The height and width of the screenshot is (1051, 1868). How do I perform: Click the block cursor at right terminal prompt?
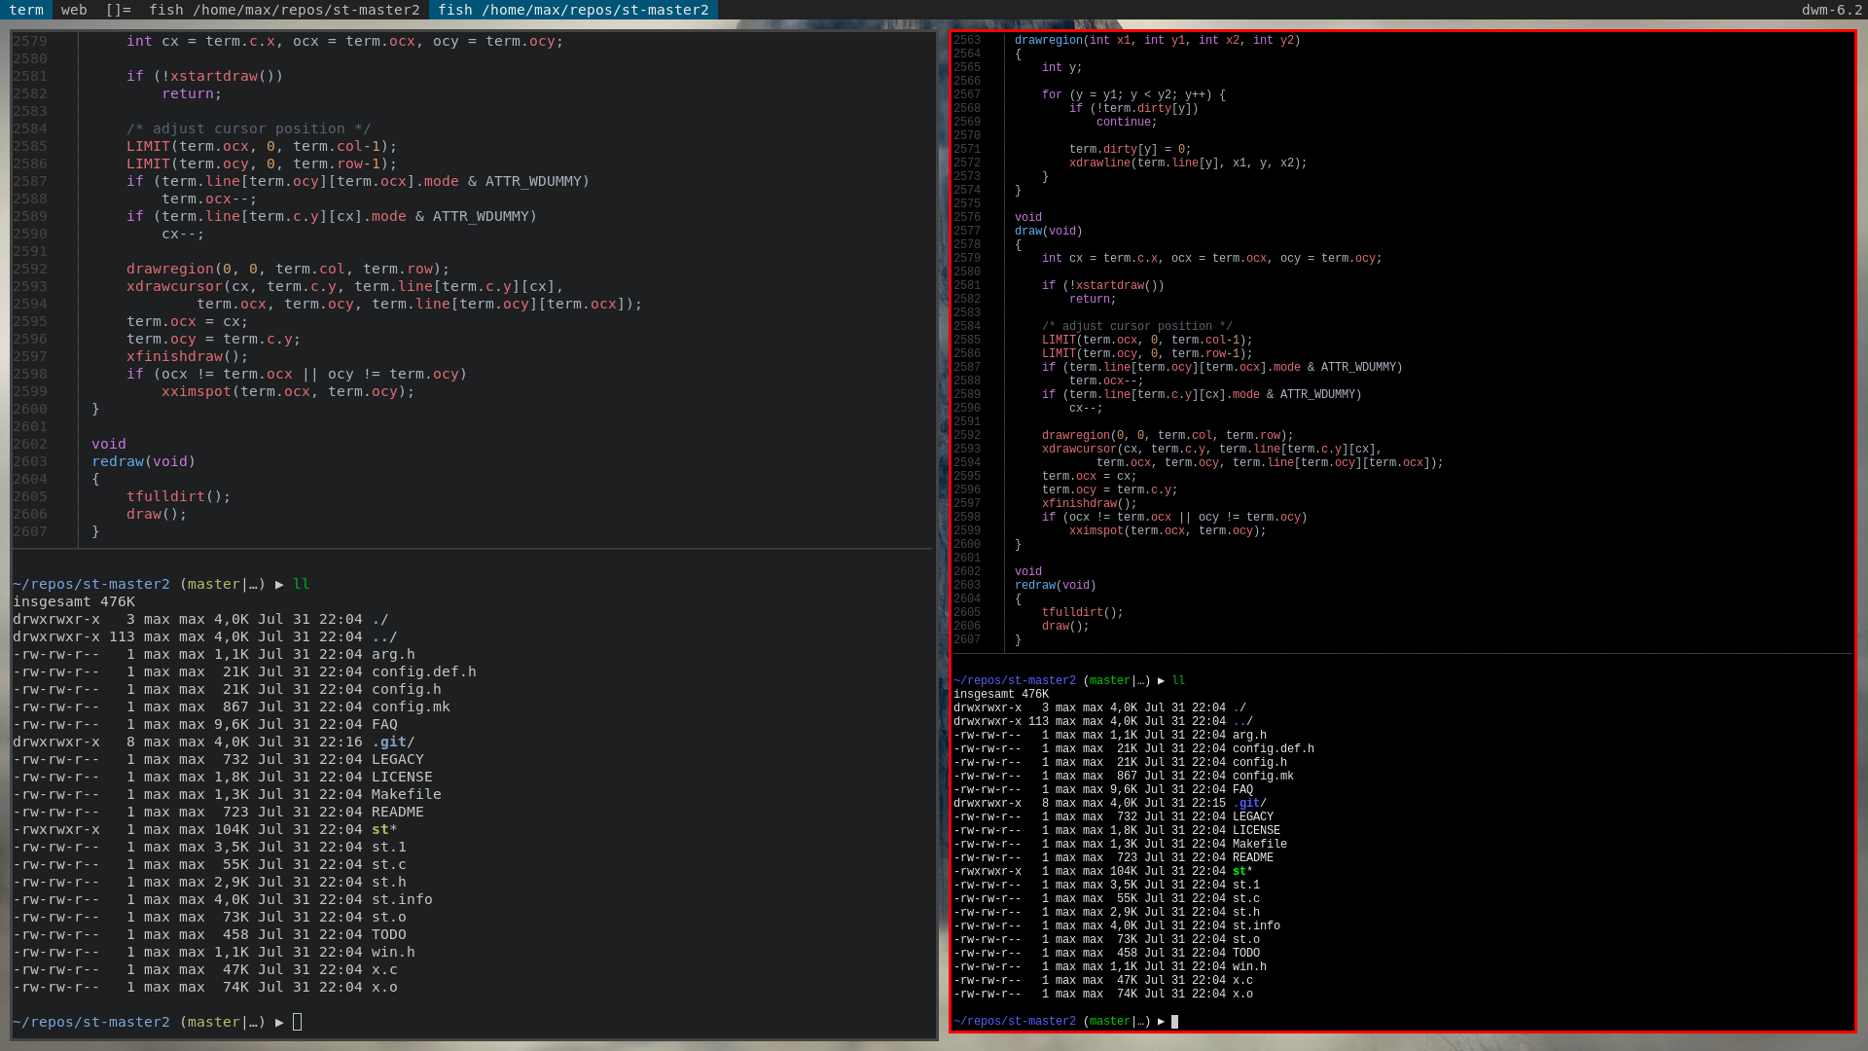1174,1021
